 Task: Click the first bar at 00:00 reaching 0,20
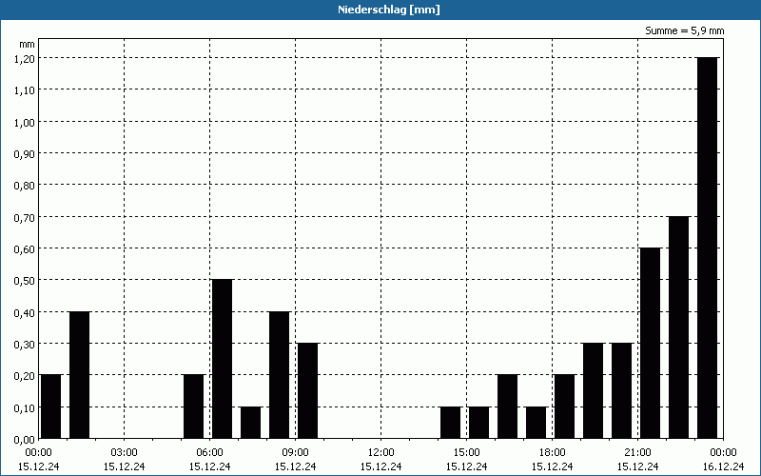pyautogui.click(x=51, y=407)
